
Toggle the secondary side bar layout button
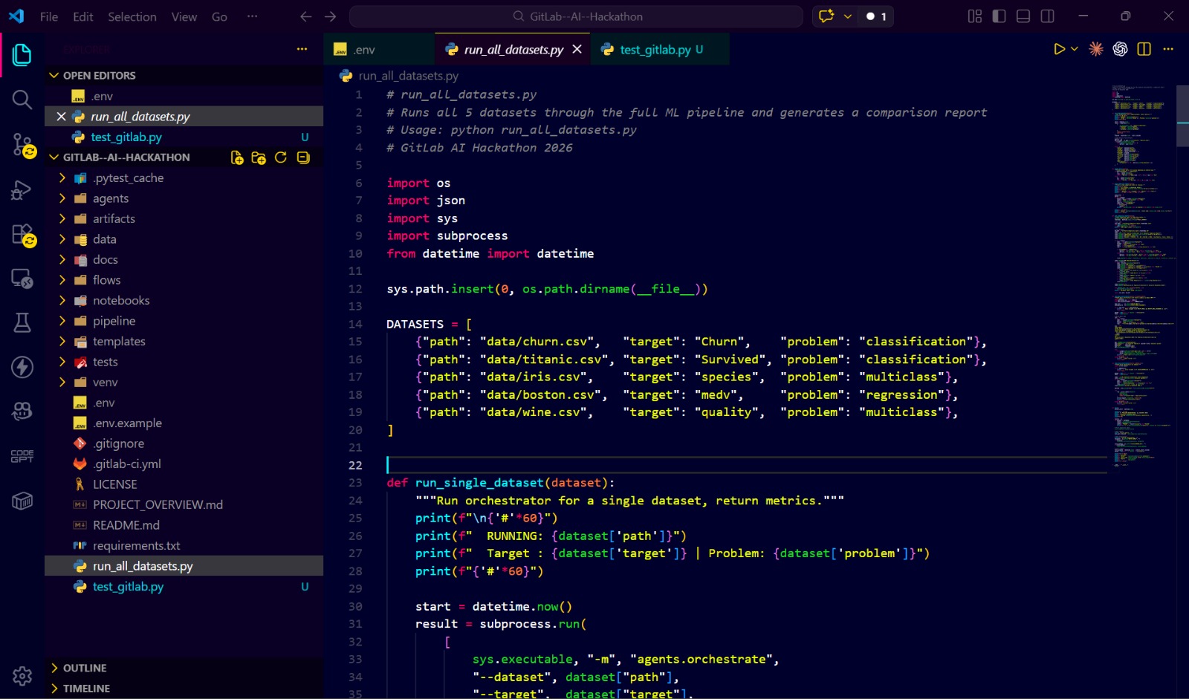pos(1048,16)
